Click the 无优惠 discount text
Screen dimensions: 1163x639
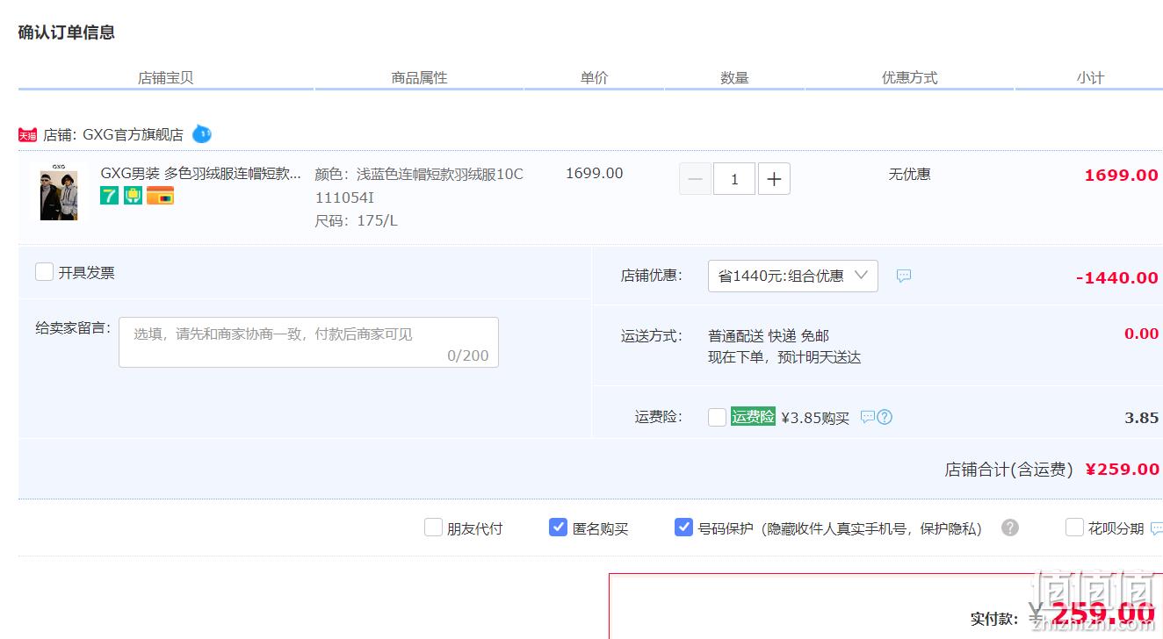pos(909,174)
